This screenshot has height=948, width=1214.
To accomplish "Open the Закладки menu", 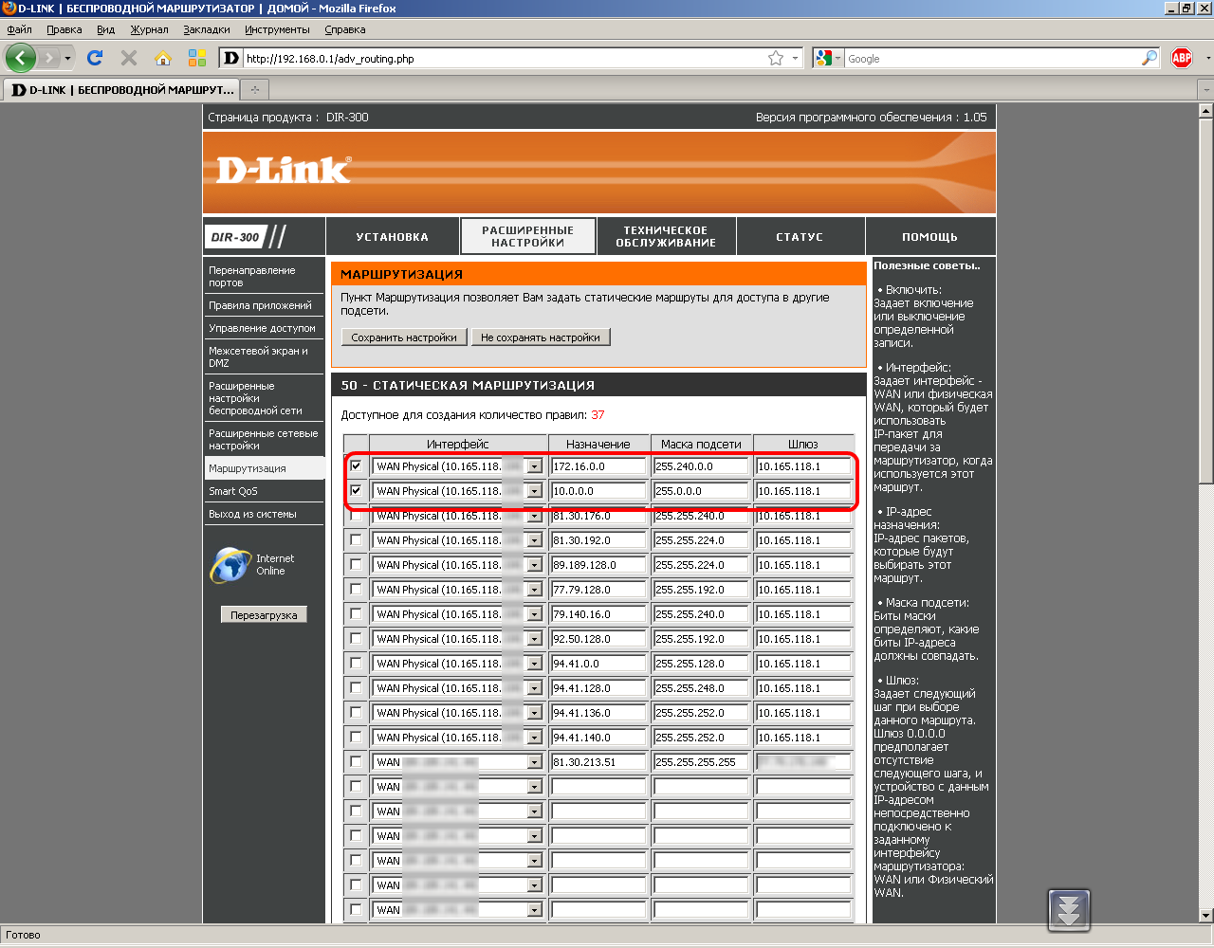I will 207,29.
